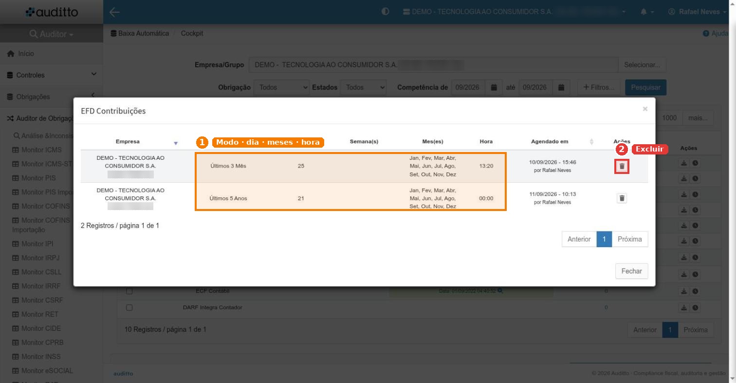The height and width of the screenshot is (383, 736).
Task: Select page 1 in dialog pagination
Action: coord(604,239)
